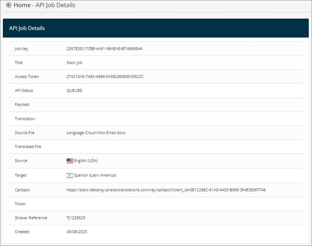Screen dimensions: 312x246
Task: Click the back arrow icon beside Home
Action: coord(9,5)
